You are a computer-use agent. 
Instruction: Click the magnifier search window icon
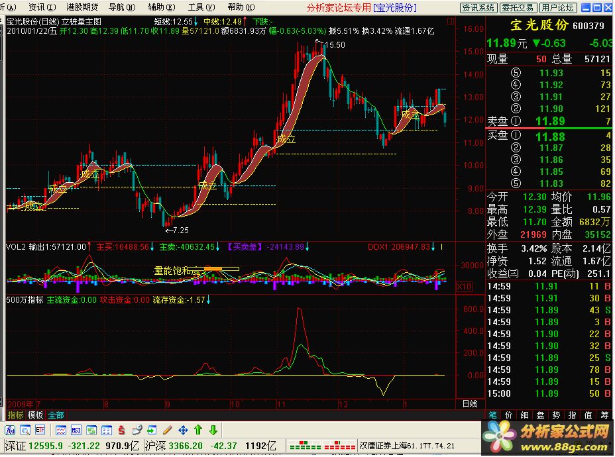pos(25,431)
